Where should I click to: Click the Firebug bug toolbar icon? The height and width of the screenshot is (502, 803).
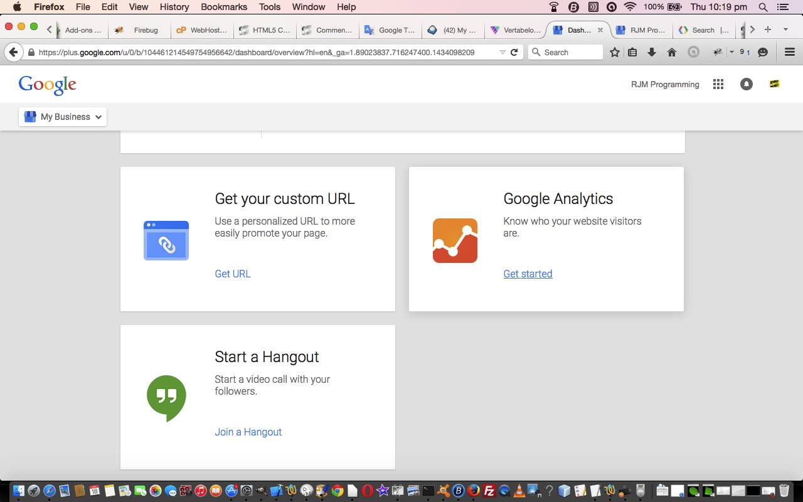pyautogui.click(x=718, y=52)
